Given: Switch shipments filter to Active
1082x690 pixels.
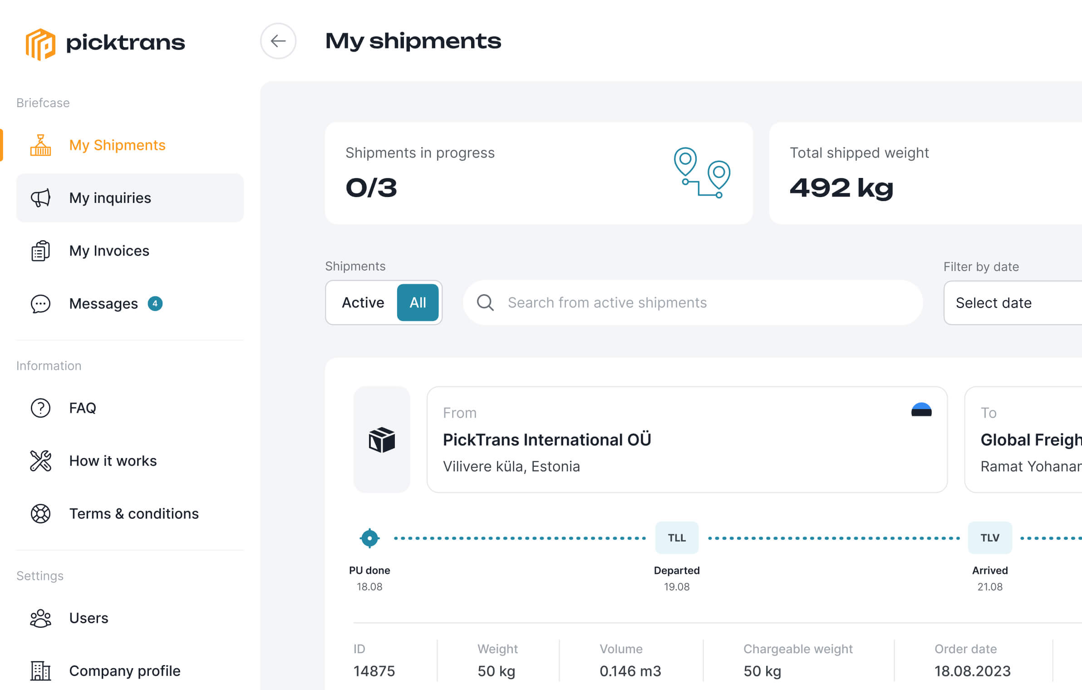Looking at the screenshot, I should [x=363, y=302].
